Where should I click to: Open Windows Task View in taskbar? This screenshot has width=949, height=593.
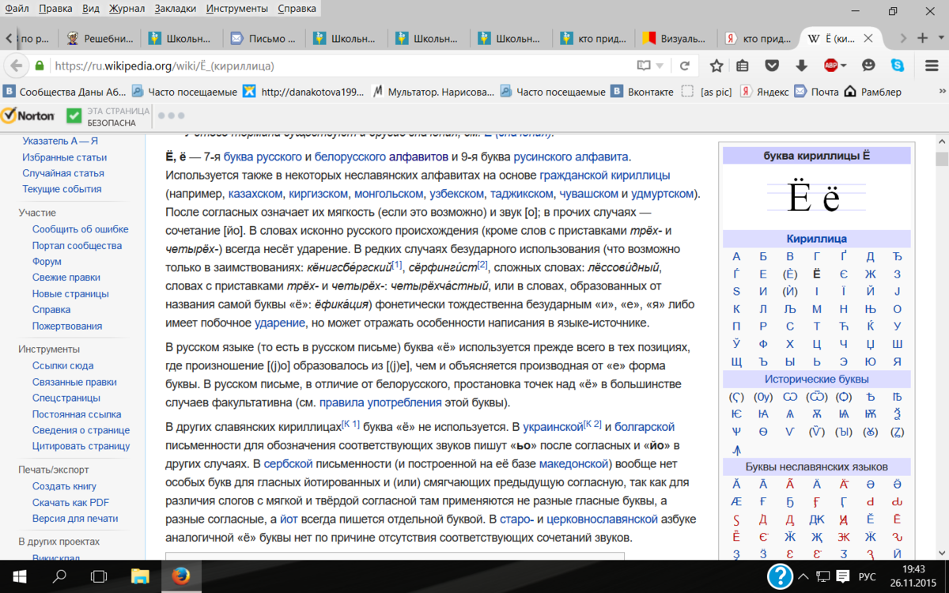[x=99, y=576]
